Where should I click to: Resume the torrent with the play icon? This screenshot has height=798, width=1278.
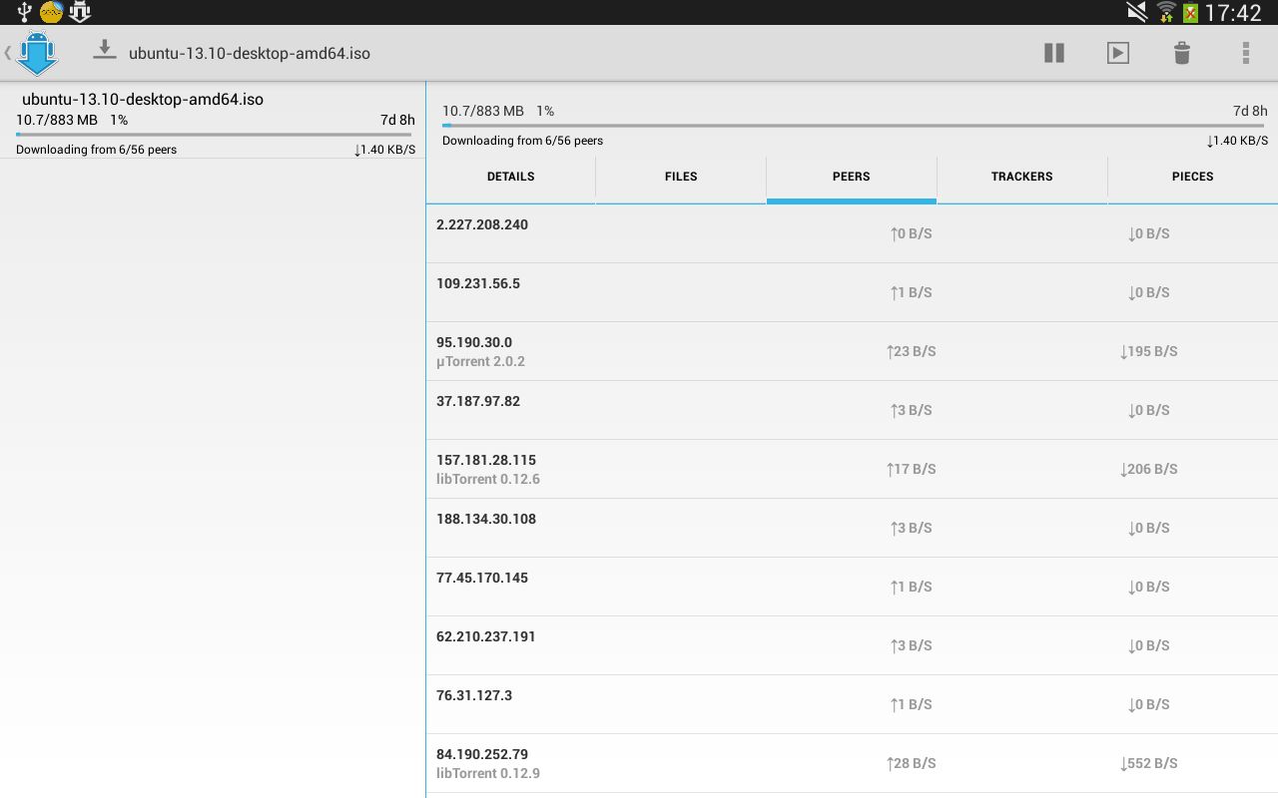click(1118, 53)
